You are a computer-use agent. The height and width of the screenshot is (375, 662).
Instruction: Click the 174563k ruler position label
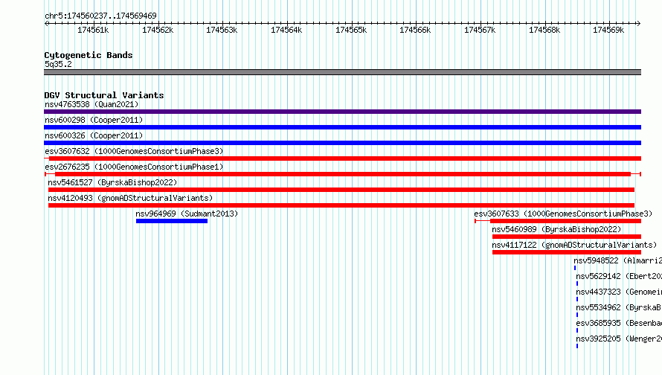[x=222, y=30]
